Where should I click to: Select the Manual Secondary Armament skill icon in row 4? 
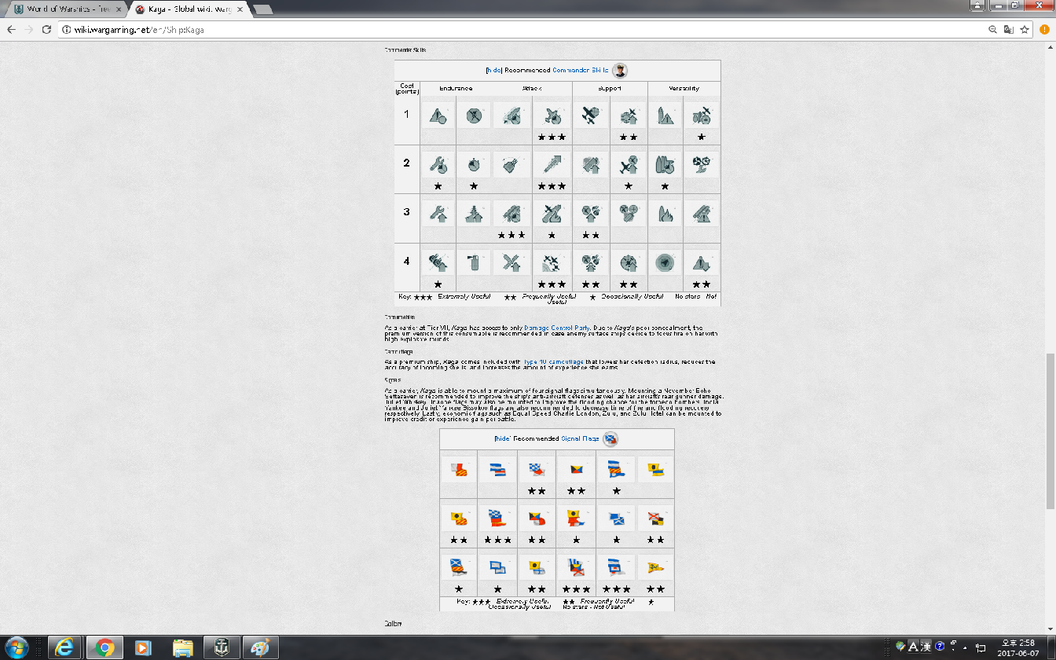tap(438, 262)
